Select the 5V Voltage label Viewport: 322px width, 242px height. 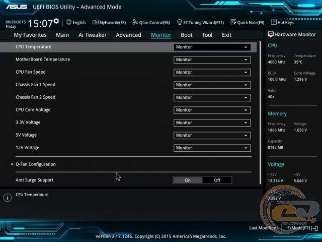pos(26,135)
